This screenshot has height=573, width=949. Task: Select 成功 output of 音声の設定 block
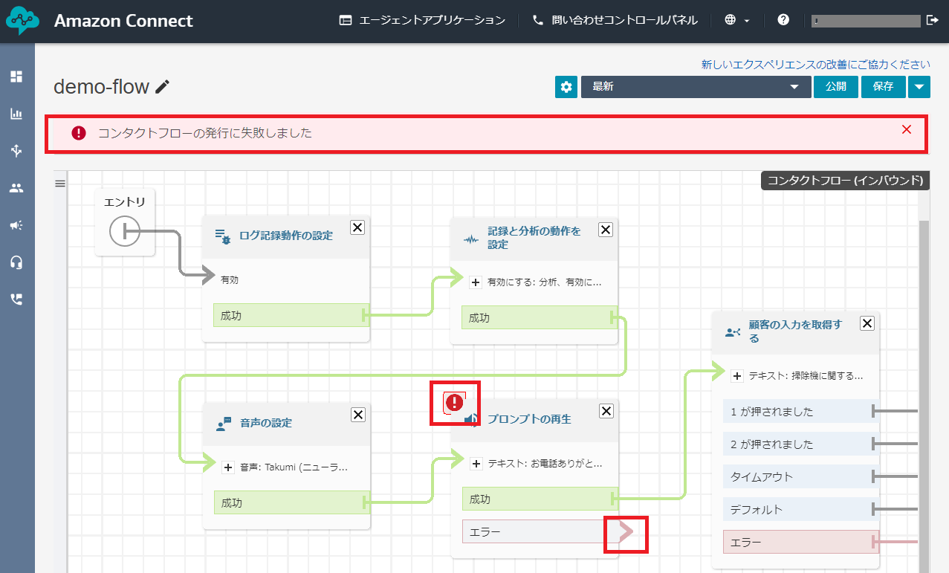(291, 502)
